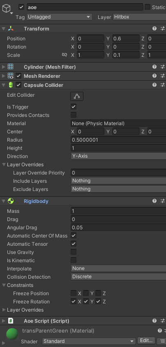Click the transParentGreen material preview sphere
This screenshot has width=166, height=347.
(12, 334)
